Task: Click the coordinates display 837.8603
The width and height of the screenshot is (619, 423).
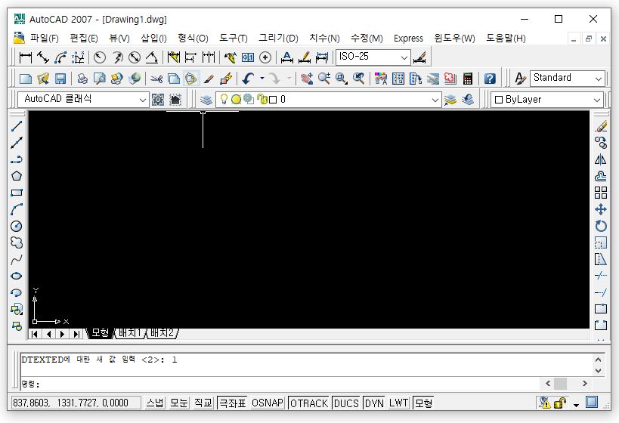Action: click(76, 403)
